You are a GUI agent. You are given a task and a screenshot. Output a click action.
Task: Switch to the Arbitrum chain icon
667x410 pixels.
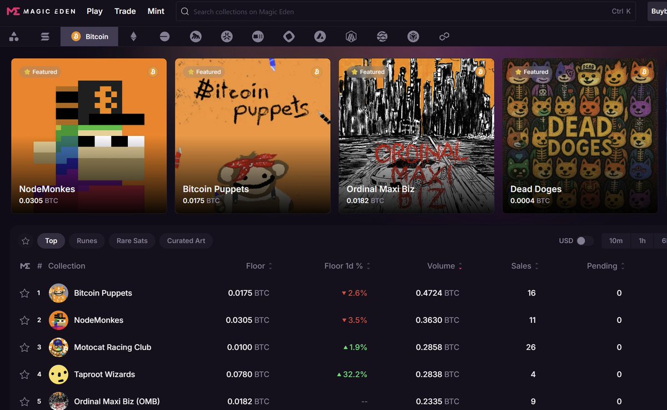[x=351, y=37]
